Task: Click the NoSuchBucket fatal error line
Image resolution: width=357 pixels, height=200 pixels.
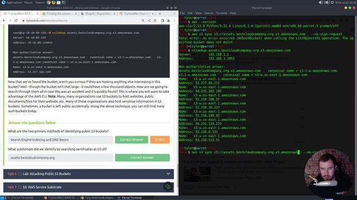Action: click(267, 40)
